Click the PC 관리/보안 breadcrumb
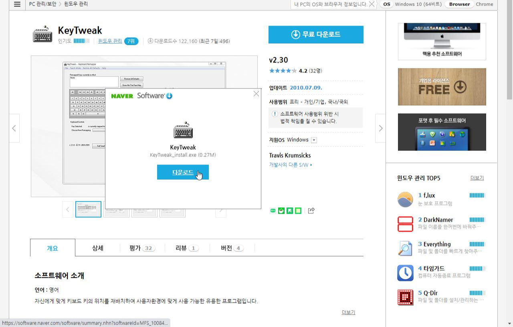Viewport: 513px width, 327px height. tap(43, 4)
